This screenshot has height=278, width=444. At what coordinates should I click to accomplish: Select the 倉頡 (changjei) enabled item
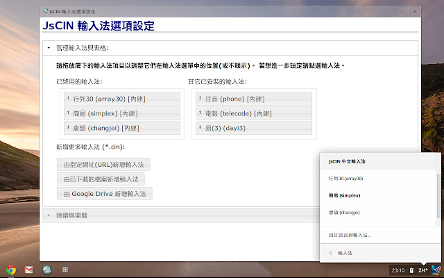point(122,128)
